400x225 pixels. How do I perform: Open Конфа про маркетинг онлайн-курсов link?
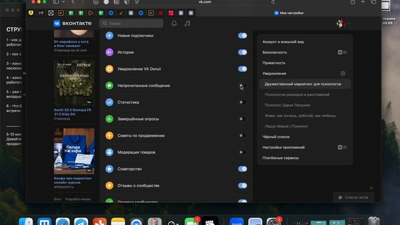(72, 181)
